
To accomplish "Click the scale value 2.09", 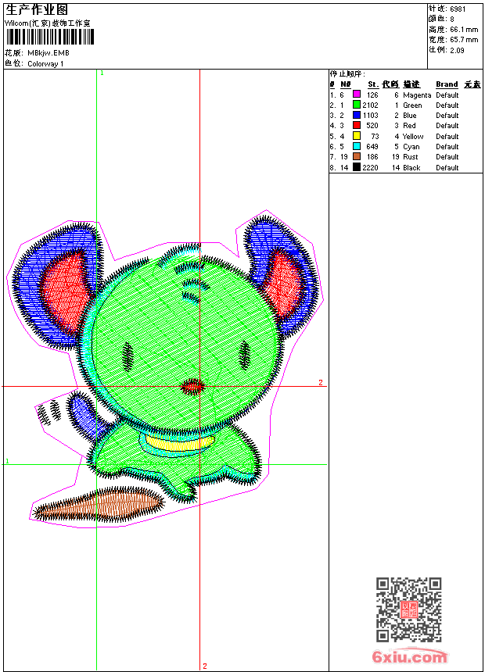I will pos(457,50).
